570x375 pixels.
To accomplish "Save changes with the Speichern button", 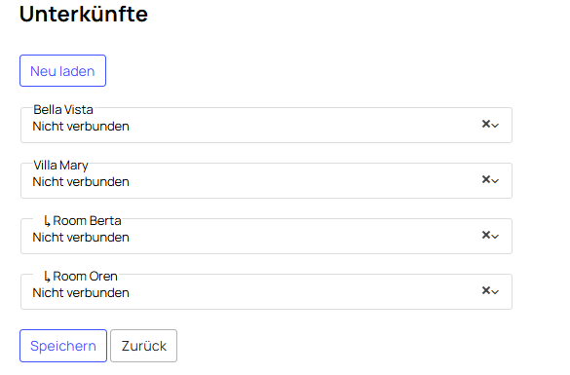I will click(63, 346).
